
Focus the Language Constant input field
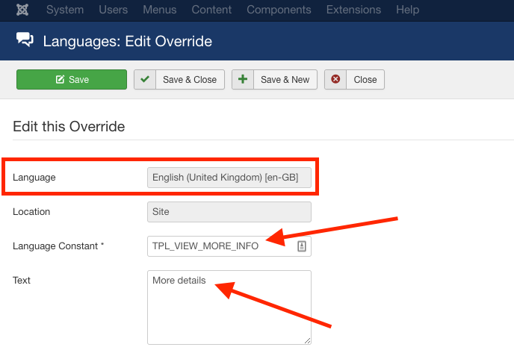(x=229, y=246)
